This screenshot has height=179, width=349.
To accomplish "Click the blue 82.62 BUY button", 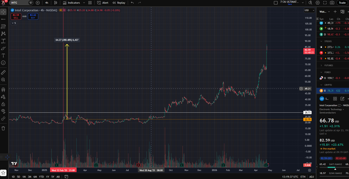I will pyautogui.click(x=33, y=16).
